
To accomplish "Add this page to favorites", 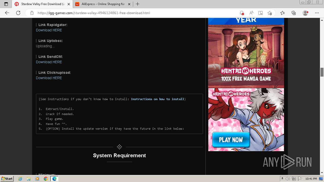I will click(270, 13).
